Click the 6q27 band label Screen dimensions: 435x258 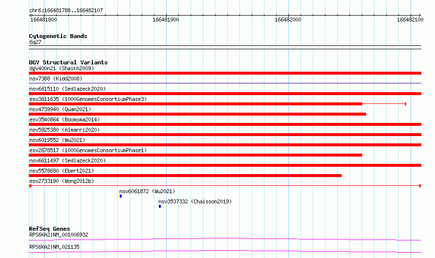click(x=35, y=42)
